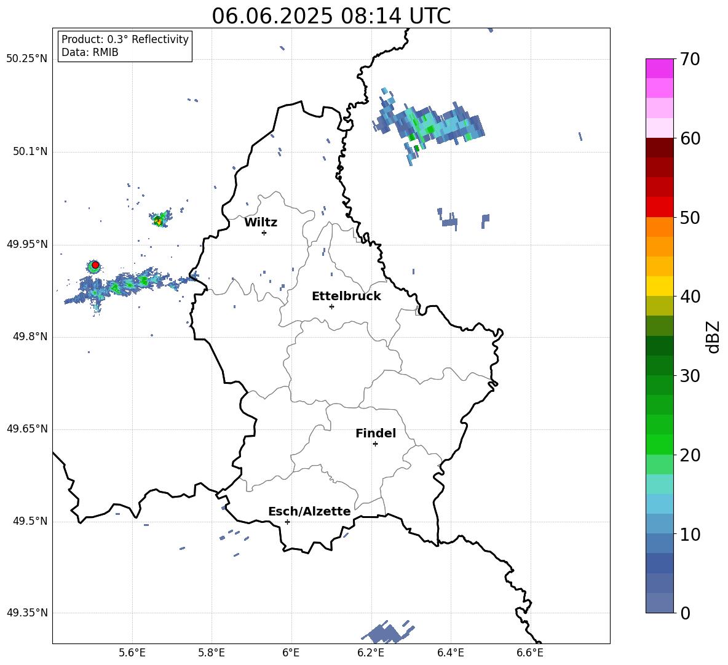728x665 pixels.
Task: Click the '5.8°E' longitude label
Action: [212, 653]
